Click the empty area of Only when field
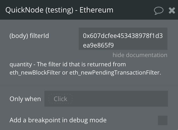178x130 pixels. pos(119,99)
